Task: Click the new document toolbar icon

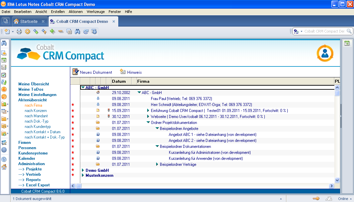Action: click(7, 32)
